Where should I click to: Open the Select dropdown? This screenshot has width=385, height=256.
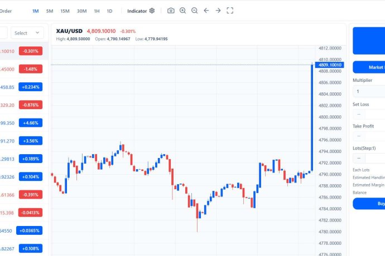27,33
